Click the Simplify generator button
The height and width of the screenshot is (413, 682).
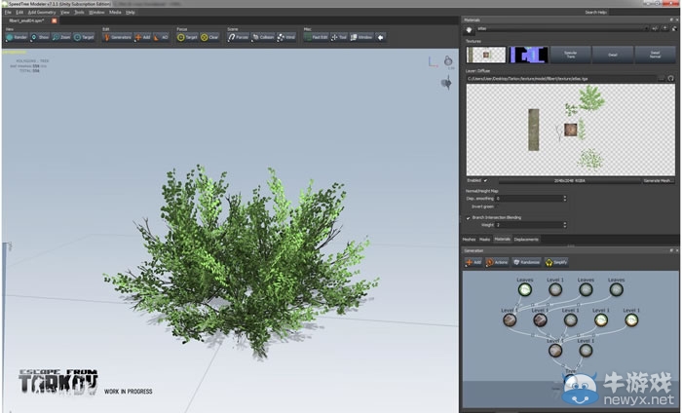(x=556, y=262)
